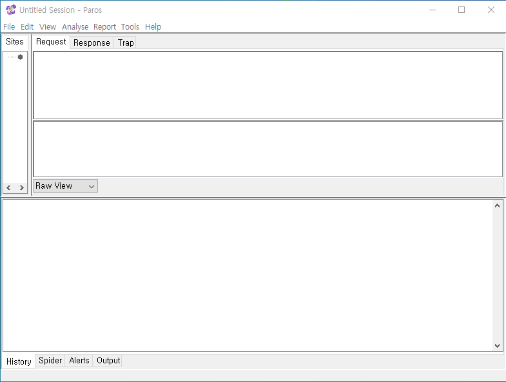506x382 pixels.
Task: Select the Sites tab
Action: (x=15, y=42)
